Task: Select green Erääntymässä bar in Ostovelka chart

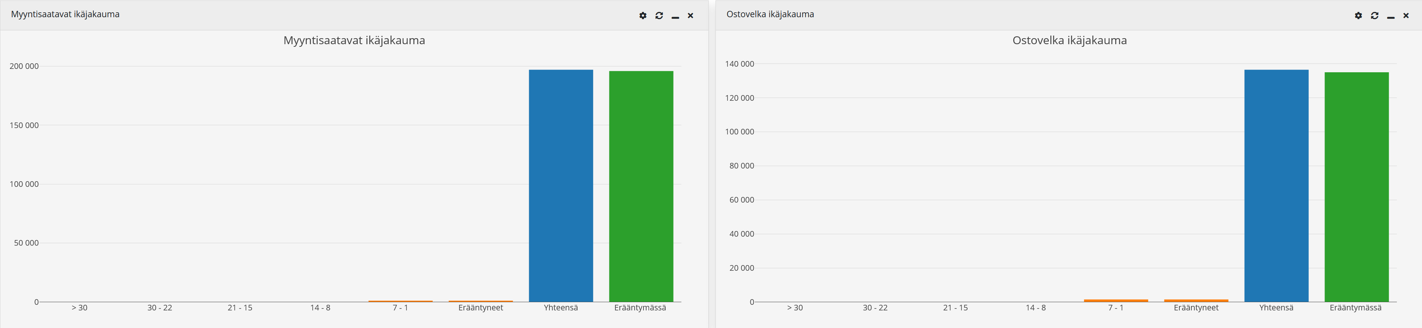Action: (1356, 186)
